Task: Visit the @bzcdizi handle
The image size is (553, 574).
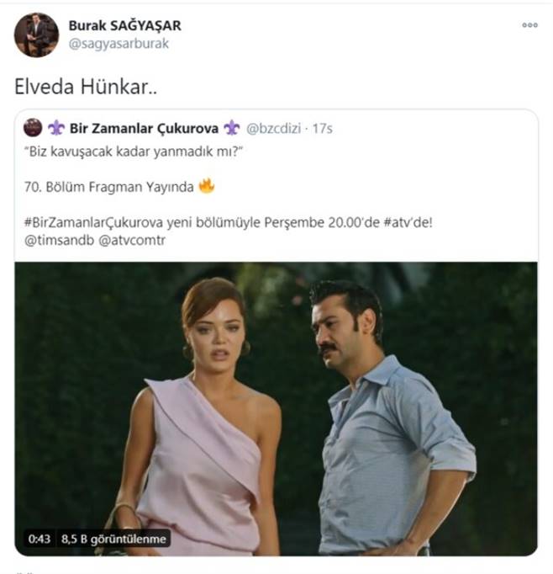Action: pos(273,129)
